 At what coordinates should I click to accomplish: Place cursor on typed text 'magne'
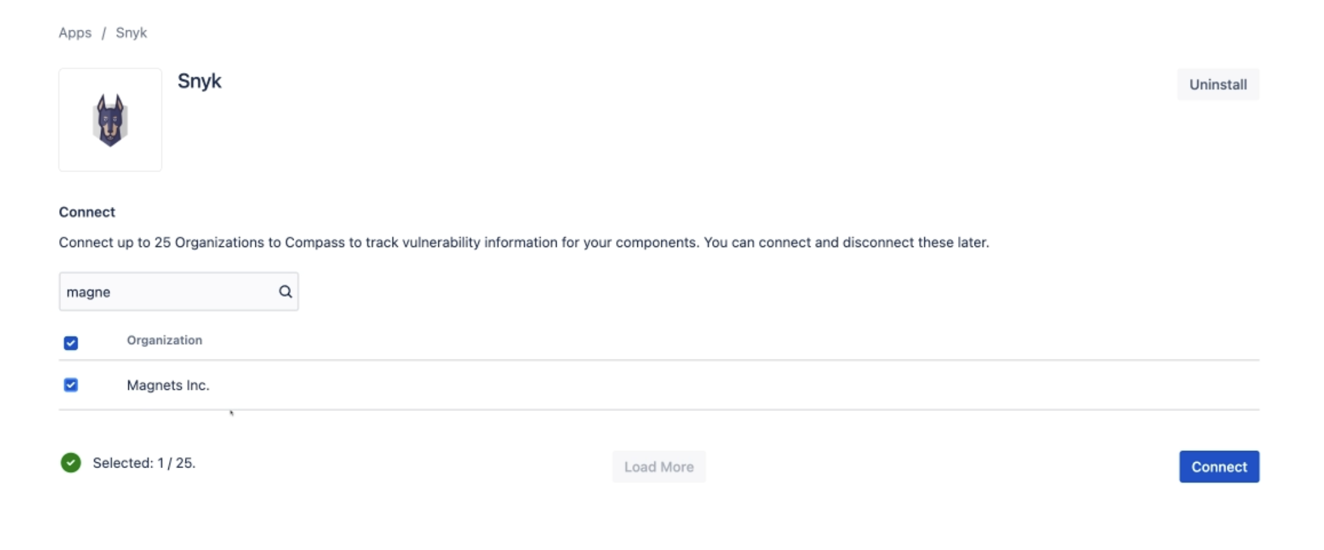tap(88, 292)
